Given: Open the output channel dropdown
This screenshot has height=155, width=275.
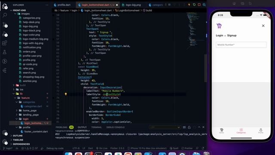Looking at the screenshot, I should (x=165, y=127).
